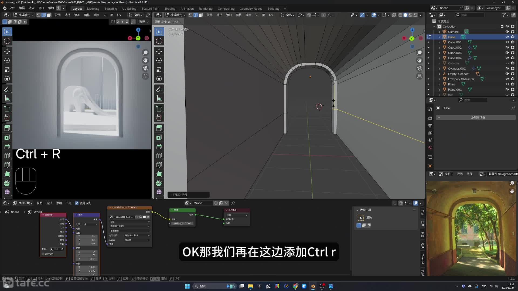Click the Add Cube tool in right viewport
The height and width of the screenshot is (291, 518).
[159, 109]
